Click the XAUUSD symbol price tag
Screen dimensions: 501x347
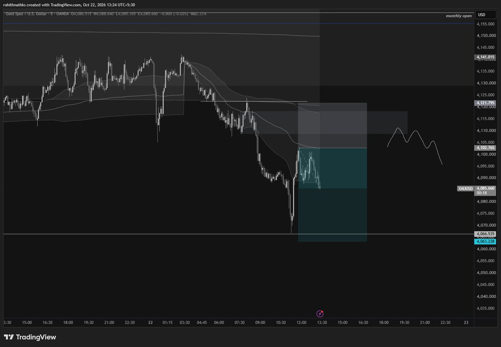coord(466,189)
